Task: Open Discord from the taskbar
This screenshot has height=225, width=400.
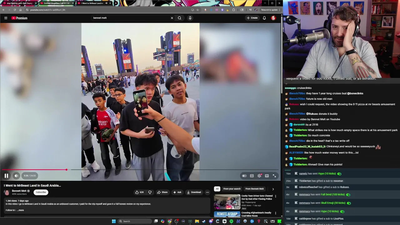Action: [211, 221]
